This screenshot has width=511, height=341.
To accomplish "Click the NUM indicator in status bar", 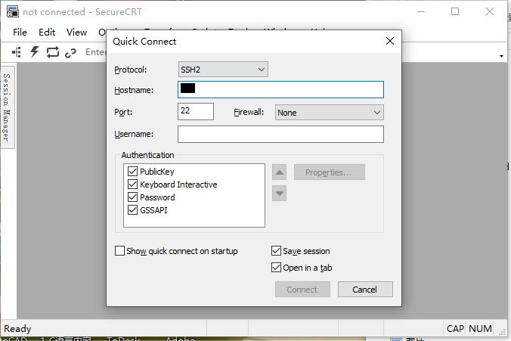I will tap(480, 329).
